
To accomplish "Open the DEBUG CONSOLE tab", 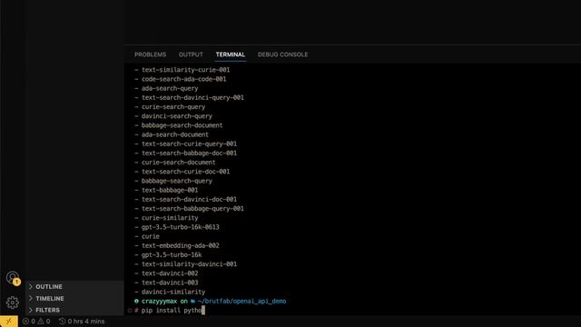I will (282, 54).
